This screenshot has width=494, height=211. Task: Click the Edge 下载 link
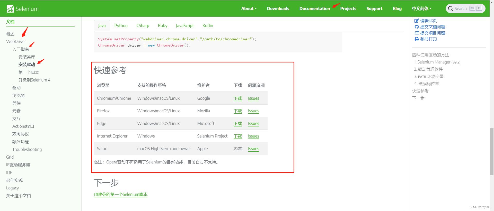coord(238,123)
